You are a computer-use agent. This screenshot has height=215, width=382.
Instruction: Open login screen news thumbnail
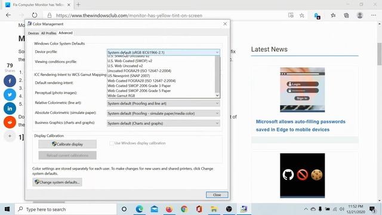coord(303,90)
